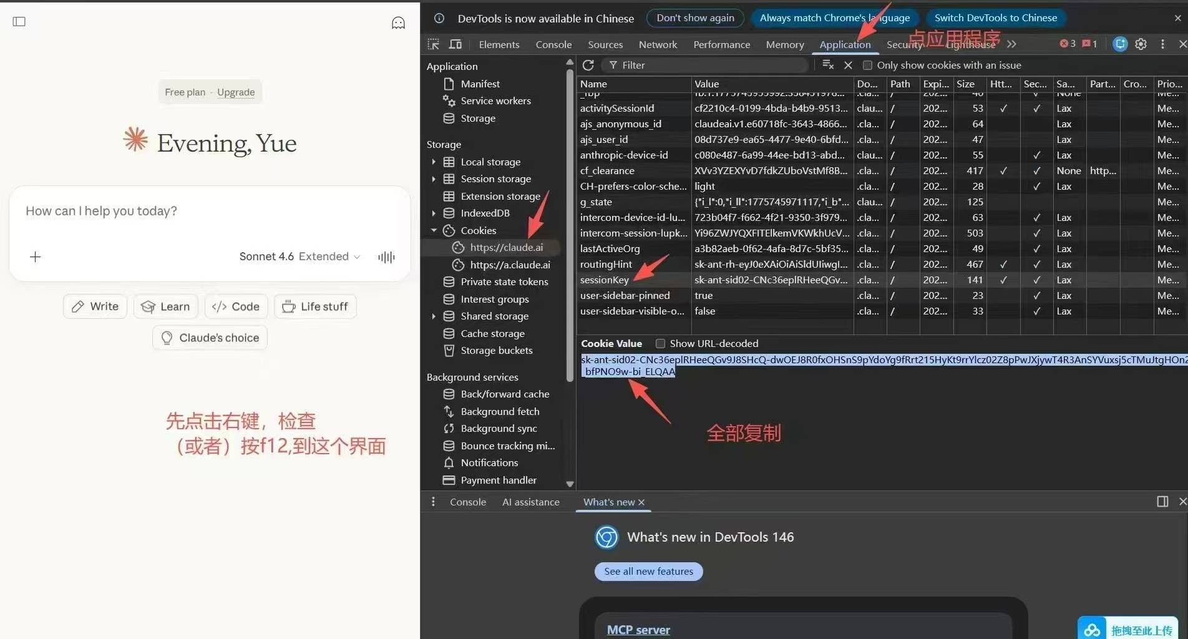Enable Show URL-decoded checkbox
The width and height of the screenshot is (1188, 639).
[x=660, y=343]
